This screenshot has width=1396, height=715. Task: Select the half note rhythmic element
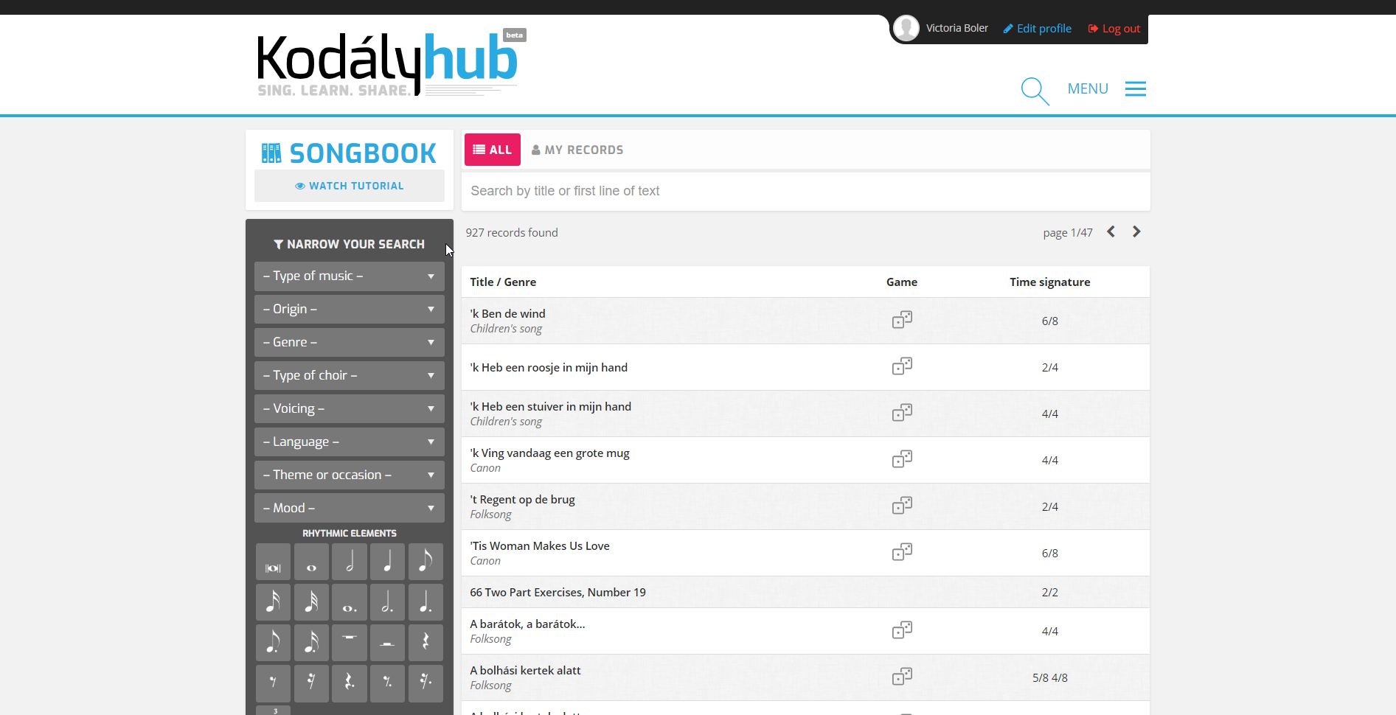click(x=350, y=562)
